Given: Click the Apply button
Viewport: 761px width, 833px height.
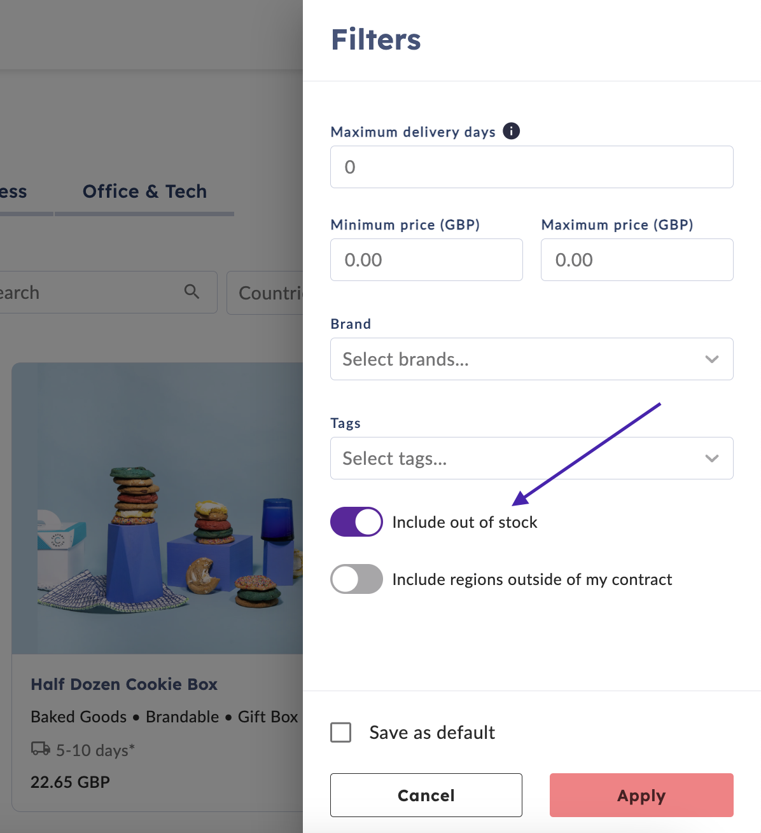Looking at the screenshot, I should 641,795.
